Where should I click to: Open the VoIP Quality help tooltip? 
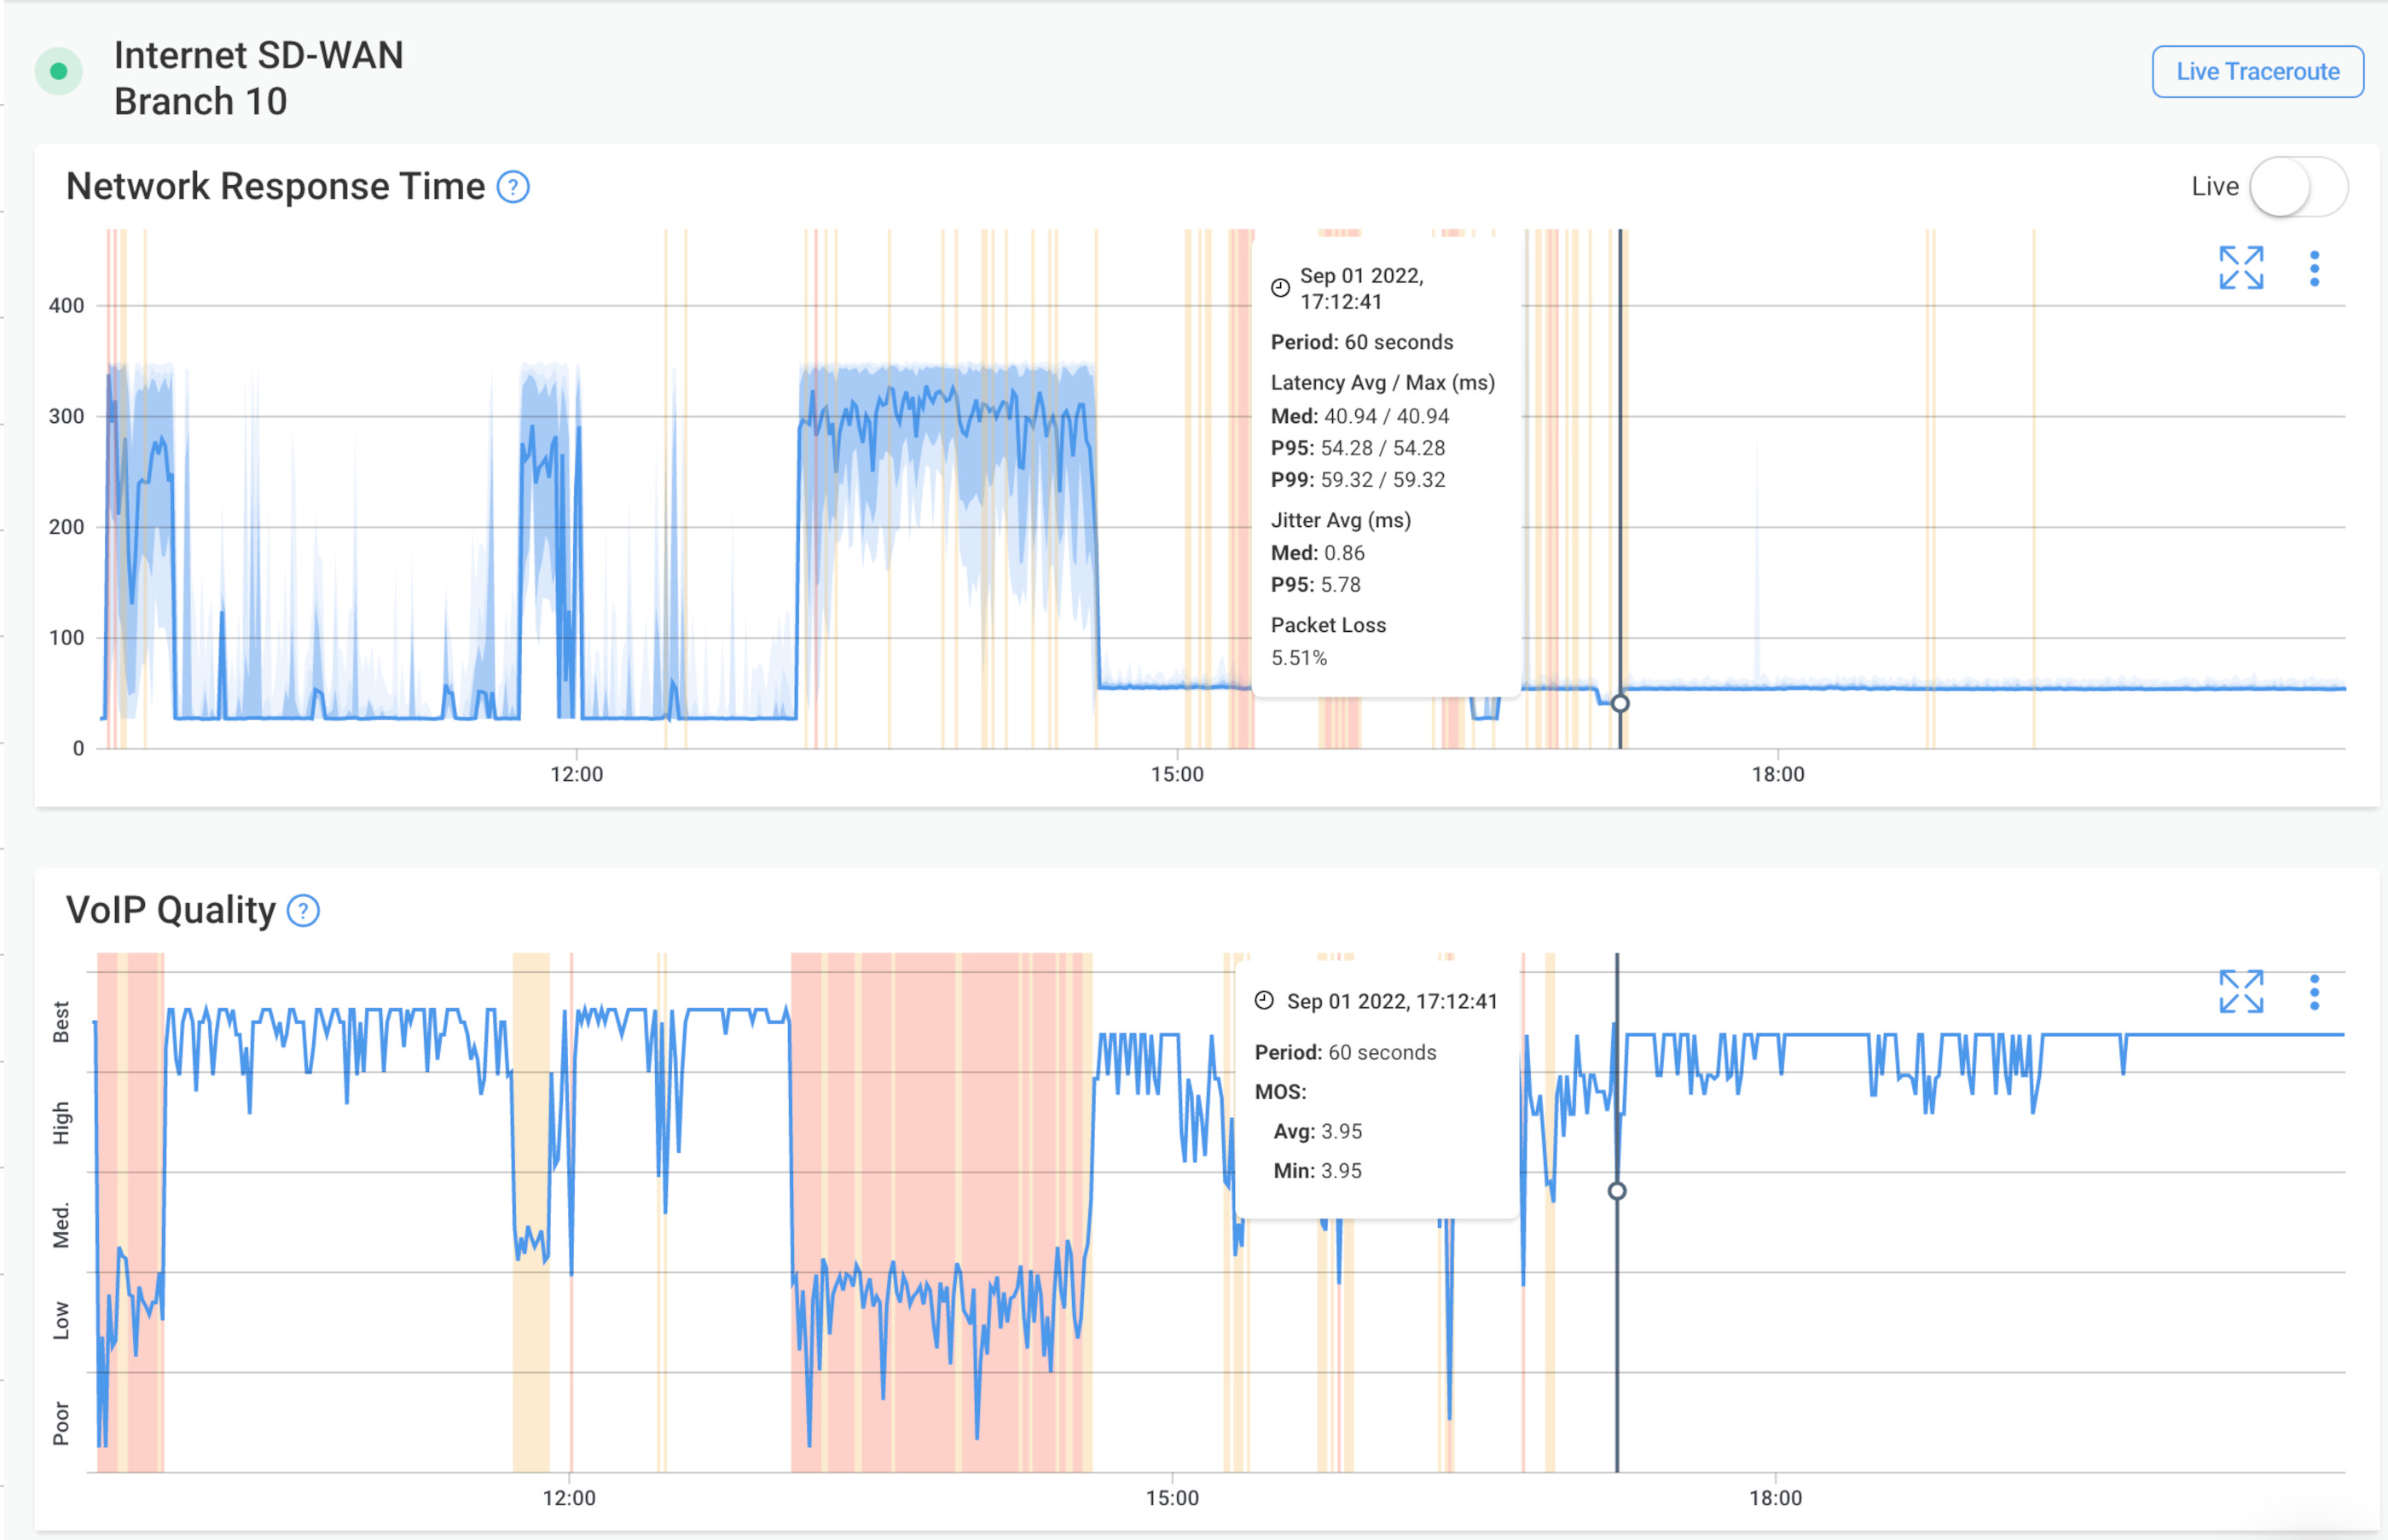pos(302,910)
